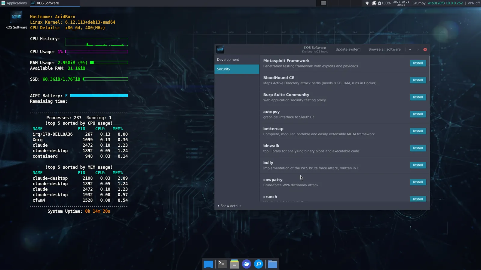The width and height of the screenshot is (481, 270).
Task: Select the Security category
Action: pyautogui.click(x=237, y=69)
